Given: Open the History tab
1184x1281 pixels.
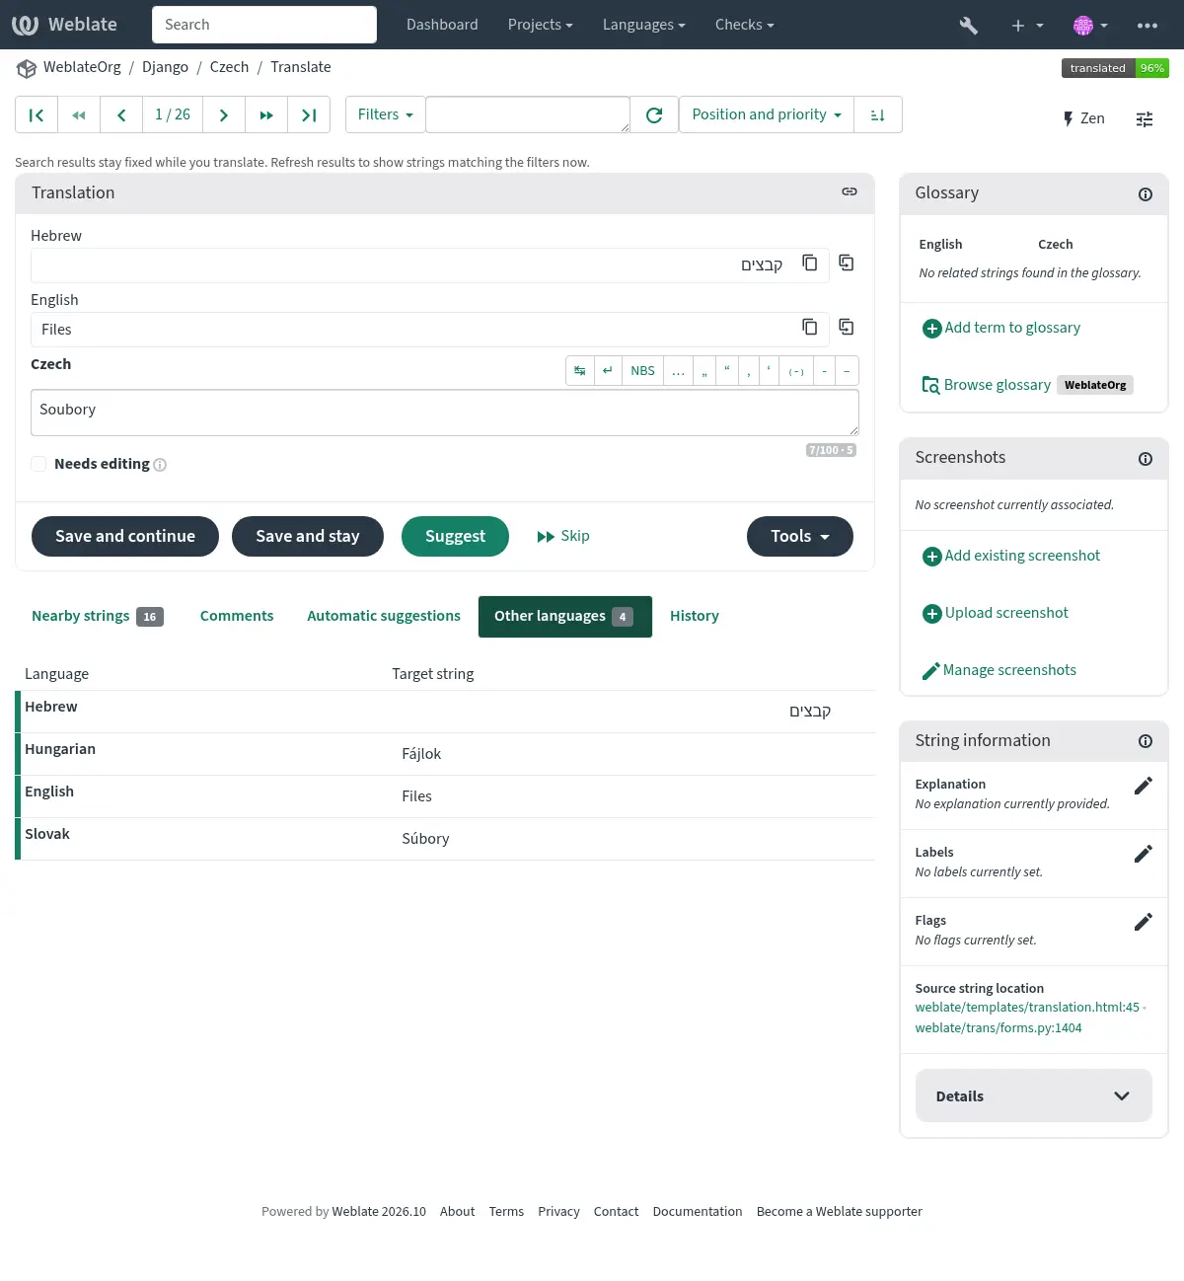Looking at the screenshot, I should click(695, 617).
